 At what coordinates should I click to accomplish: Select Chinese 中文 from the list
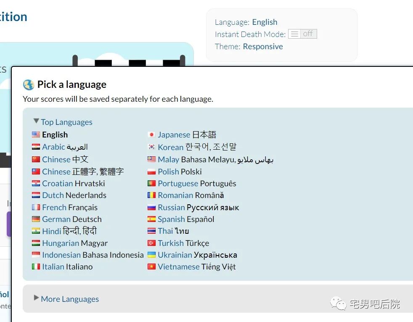63,159
